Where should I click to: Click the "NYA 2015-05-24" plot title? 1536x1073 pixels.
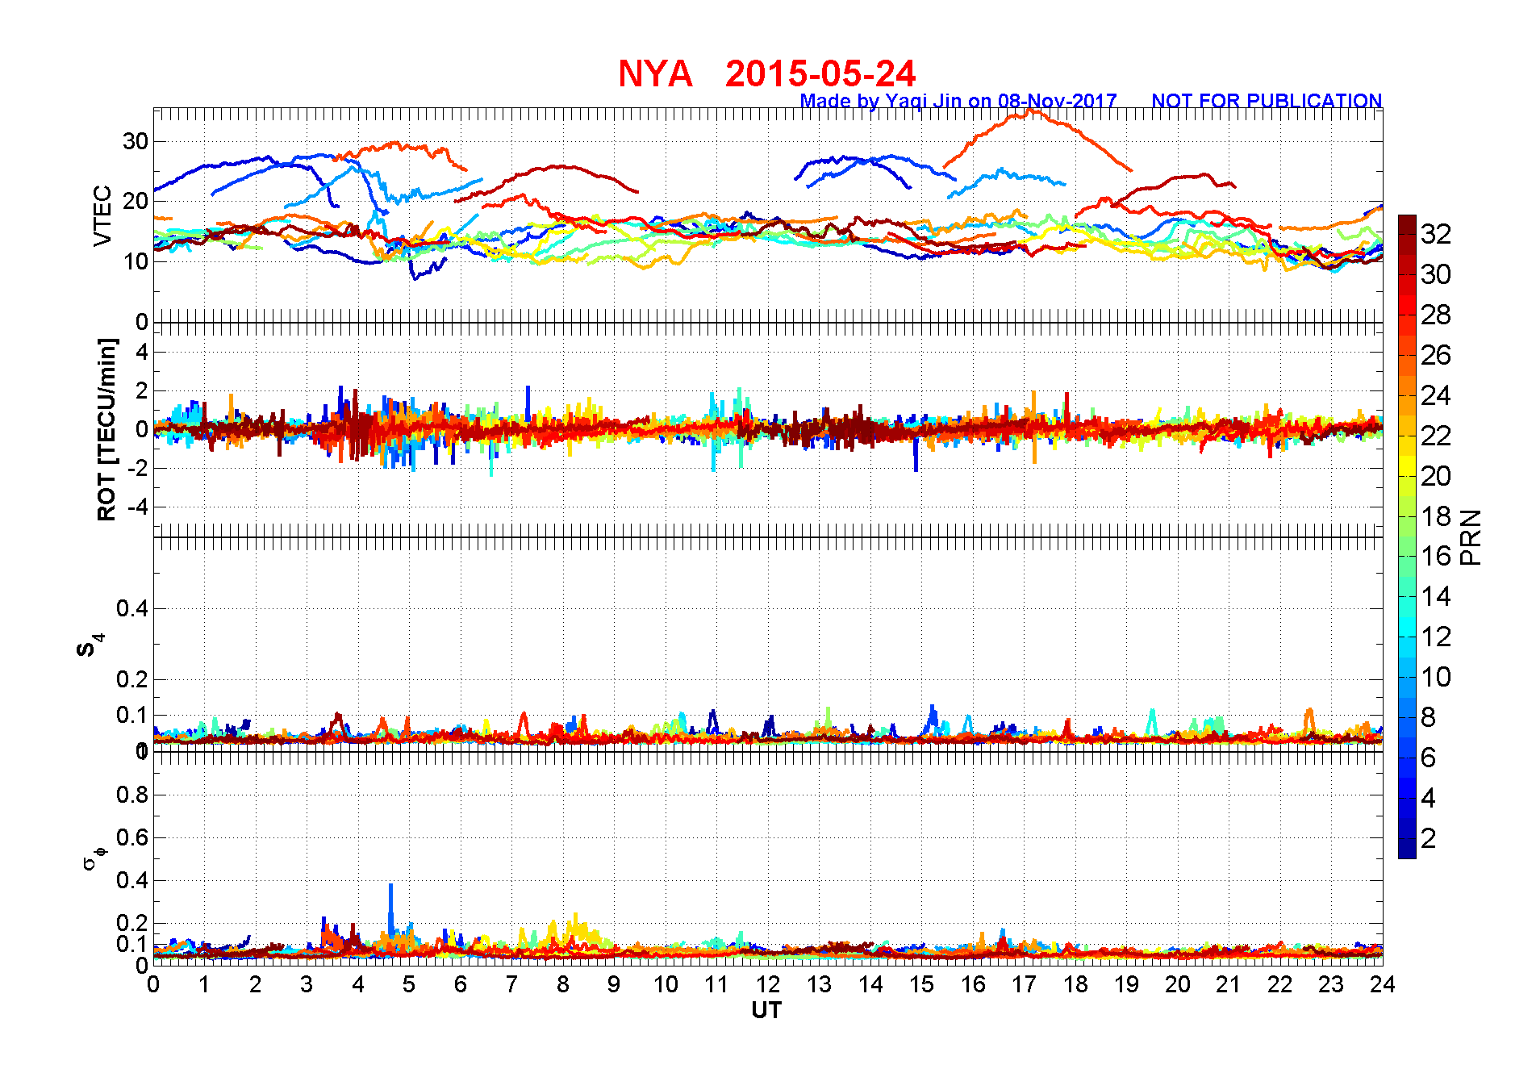click(766, 73)
